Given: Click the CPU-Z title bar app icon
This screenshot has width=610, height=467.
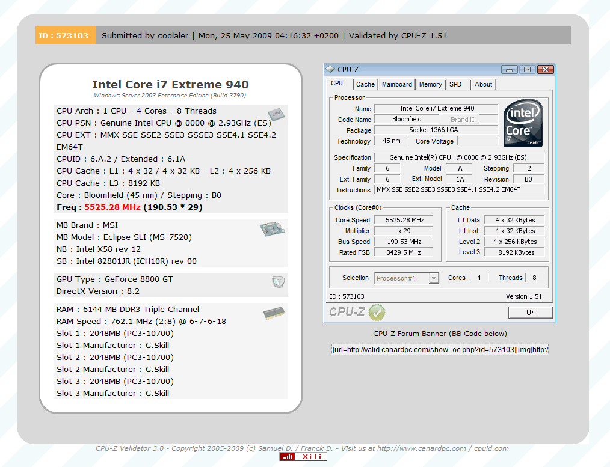Looking at the screenshot, I should point(330,69).
